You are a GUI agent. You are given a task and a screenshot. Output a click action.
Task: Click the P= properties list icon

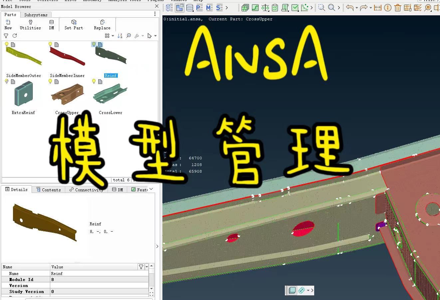pos(200,8)
